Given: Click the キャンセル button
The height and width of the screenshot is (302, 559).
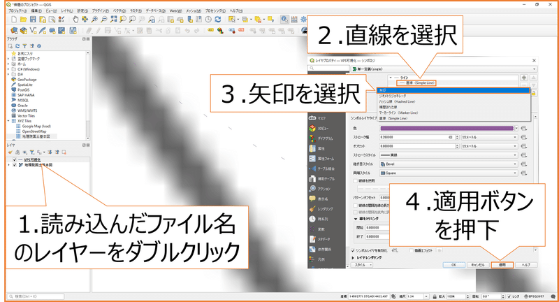Looking at the screenshot, I should [x=477, y=265].
